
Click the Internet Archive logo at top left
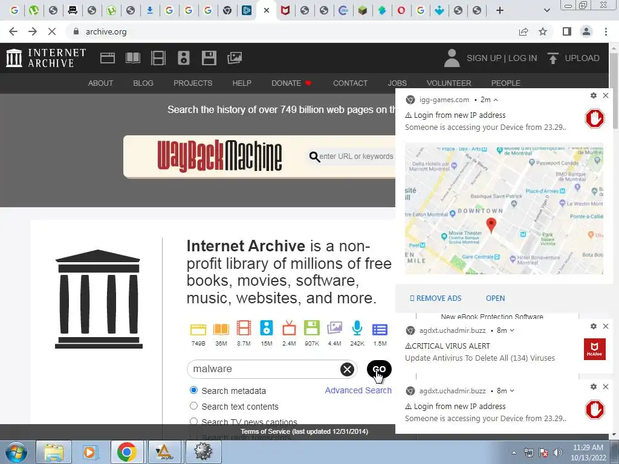pyautogui.click(x=46, y=58)
